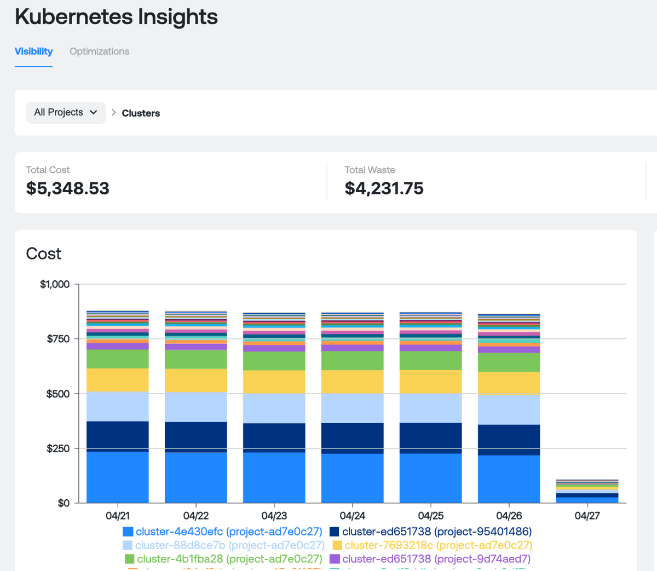The width and height of the screenshot is (657, 571).
Task: Click the 04/23 cost bar
Action: click(274, 407)
